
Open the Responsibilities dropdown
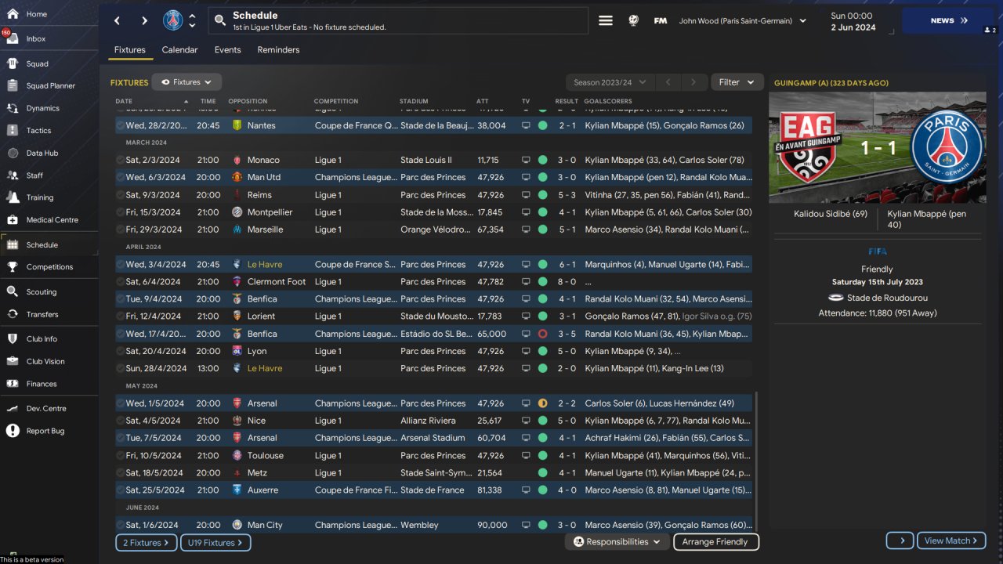617,542
